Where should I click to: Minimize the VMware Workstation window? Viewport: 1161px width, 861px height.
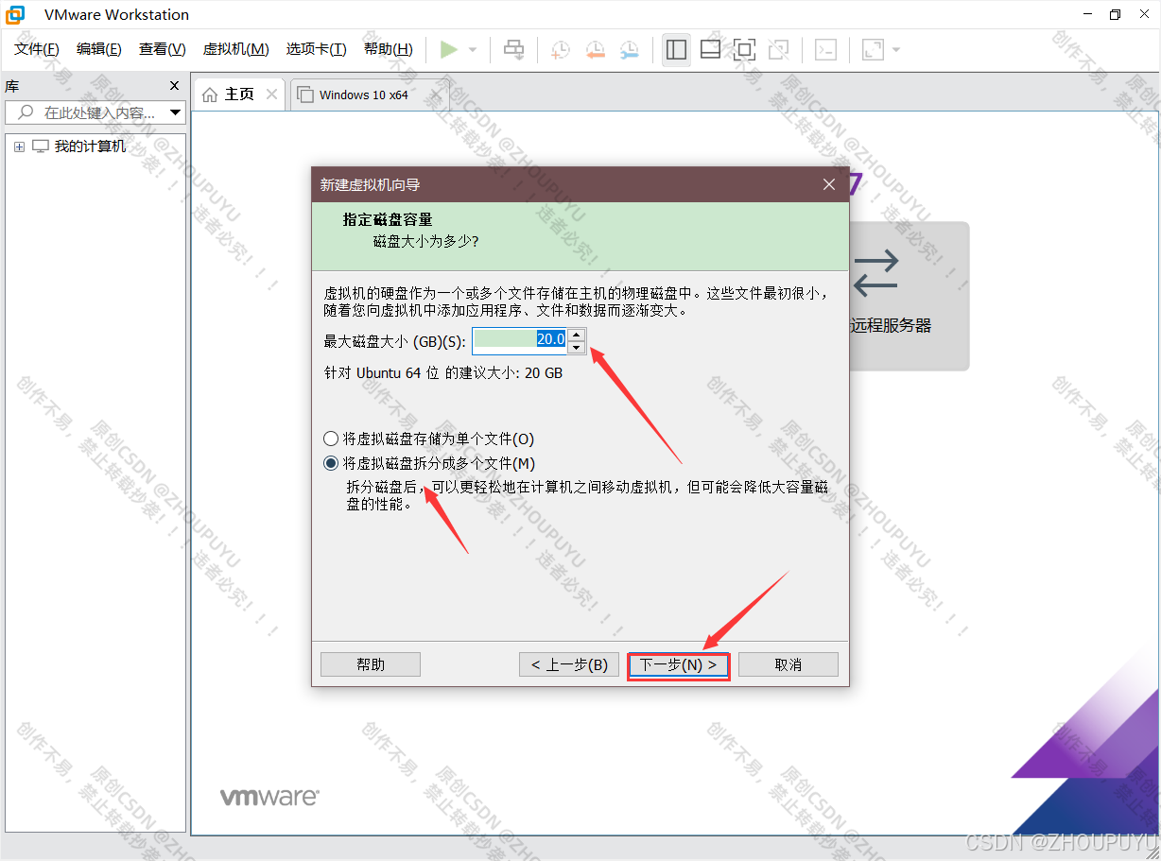coord(1085,14)
